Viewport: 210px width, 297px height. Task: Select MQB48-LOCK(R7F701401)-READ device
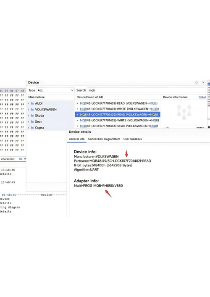pyautogui.click(x=118, y=103)
